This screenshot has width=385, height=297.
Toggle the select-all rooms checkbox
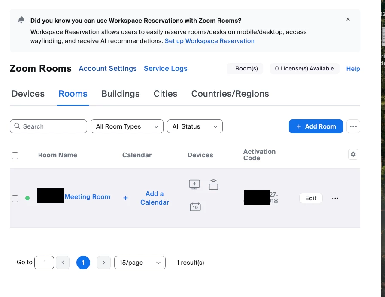[x=15, y=156]
